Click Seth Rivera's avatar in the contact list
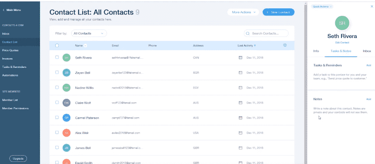Screen dimensions: 375x164 pos(67,57)
